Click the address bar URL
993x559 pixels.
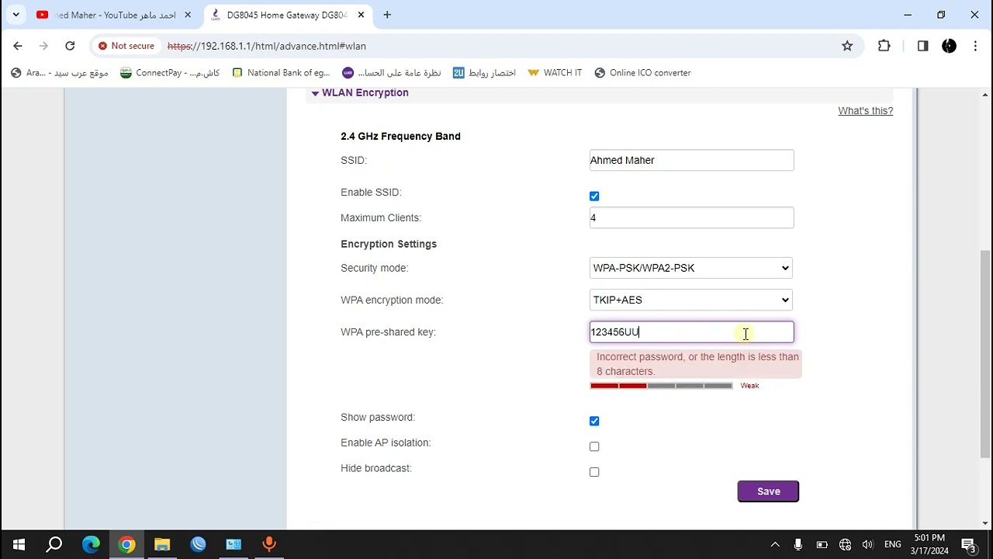267,46
